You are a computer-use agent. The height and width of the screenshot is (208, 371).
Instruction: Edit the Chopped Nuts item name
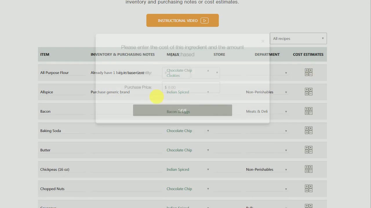tap(63, 189)
